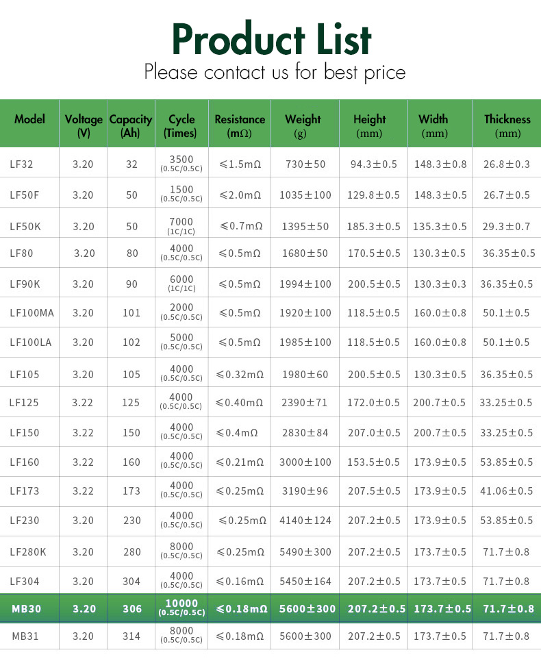Select the Thickness (mm) column header

tap(507, 126)
